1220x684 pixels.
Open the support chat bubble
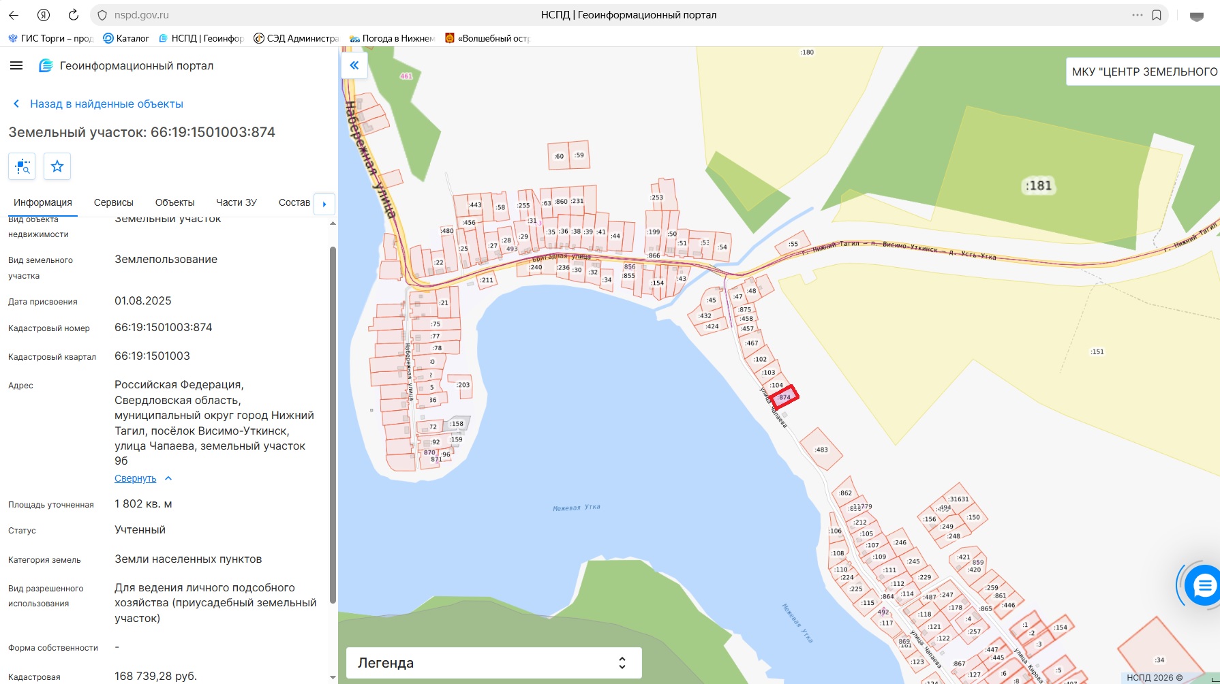point(1204,585)
